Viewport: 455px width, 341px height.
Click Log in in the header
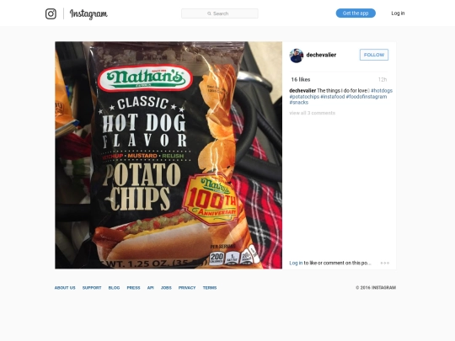click(398, 13)
